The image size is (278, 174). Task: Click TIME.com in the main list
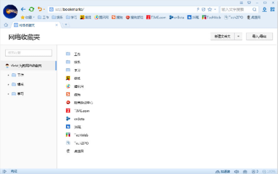[x=78, y=111]
